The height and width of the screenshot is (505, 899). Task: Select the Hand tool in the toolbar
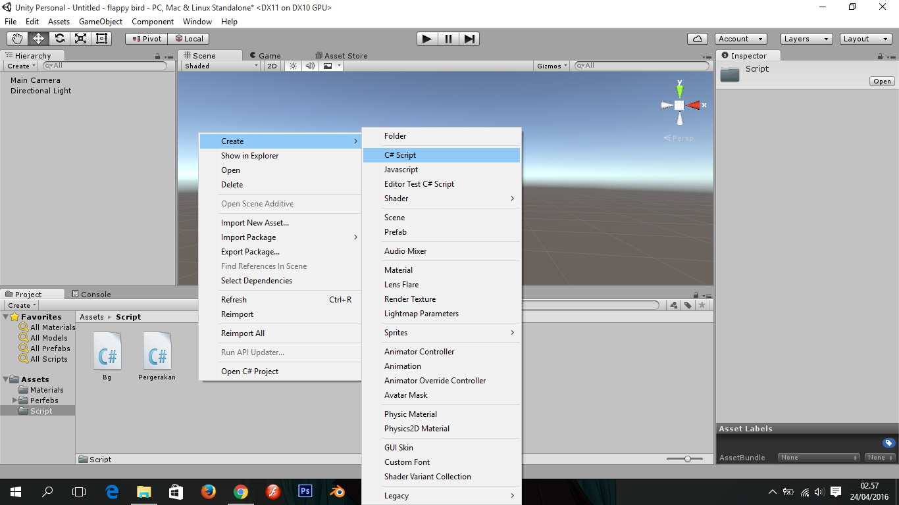click(x=17, y=39)
